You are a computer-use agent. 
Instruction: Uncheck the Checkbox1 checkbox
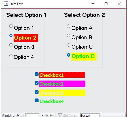pyautogui.click(x=37, y=74)
